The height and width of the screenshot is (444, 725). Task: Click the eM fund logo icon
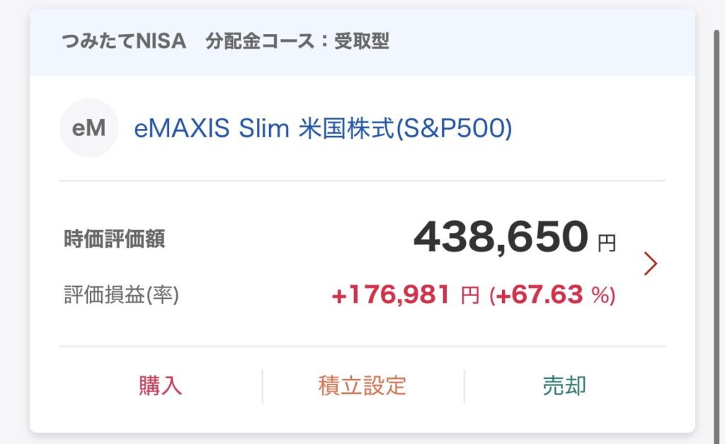[x=89, y=127]
